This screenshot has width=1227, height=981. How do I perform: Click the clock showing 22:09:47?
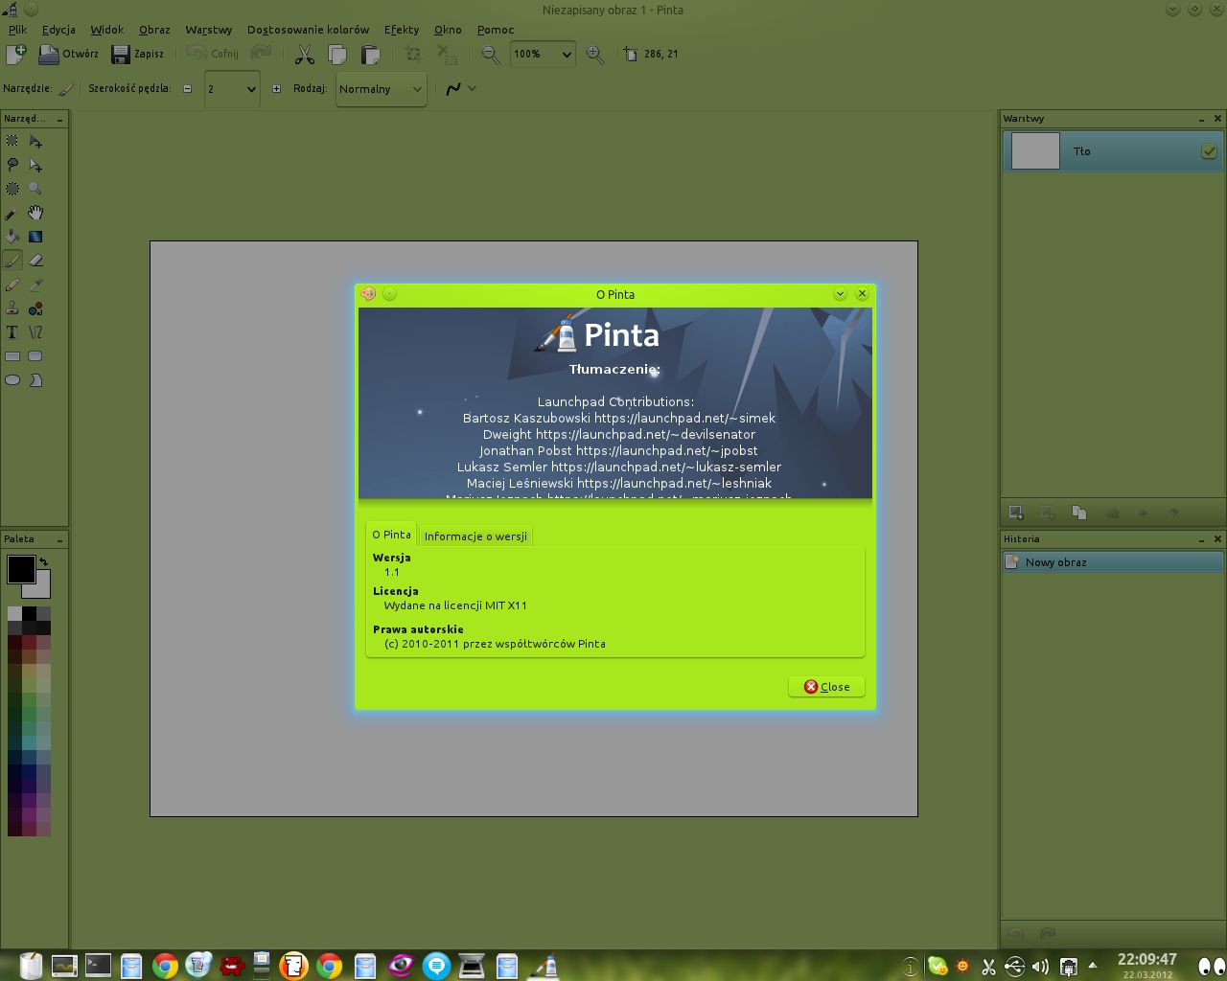coord(1146,959)
